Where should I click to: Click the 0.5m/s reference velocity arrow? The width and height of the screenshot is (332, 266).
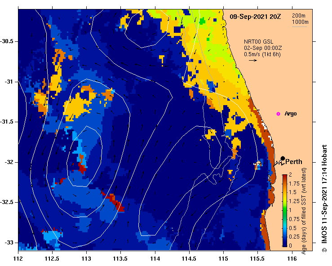253,61
